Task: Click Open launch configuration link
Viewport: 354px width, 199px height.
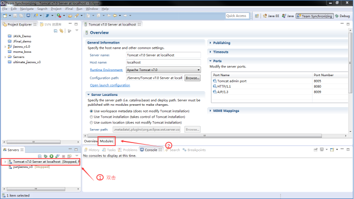Action: point(110,86)
